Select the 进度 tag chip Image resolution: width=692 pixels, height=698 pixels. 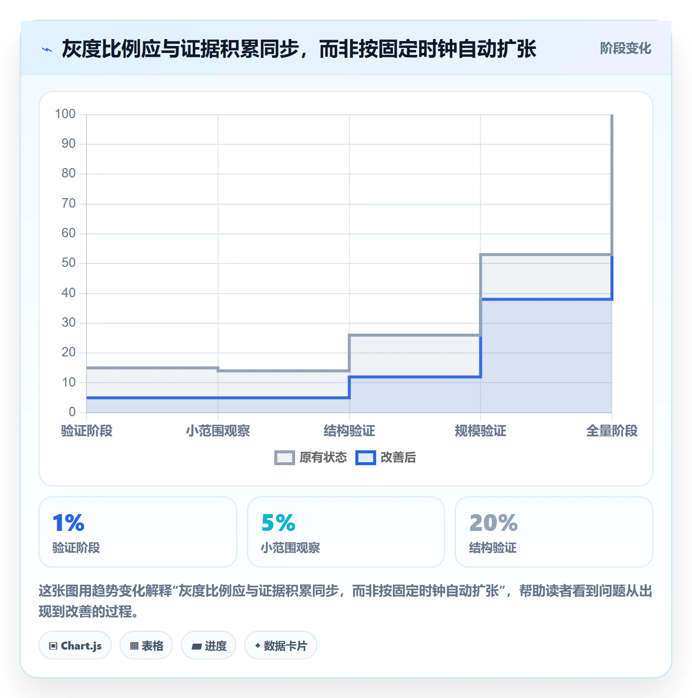[209, 646]
